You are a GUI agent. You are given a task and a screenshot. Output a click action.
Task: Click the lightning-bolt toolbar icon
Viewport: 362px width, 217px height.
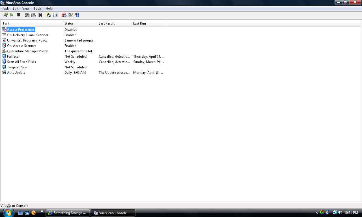pos(49,15)
